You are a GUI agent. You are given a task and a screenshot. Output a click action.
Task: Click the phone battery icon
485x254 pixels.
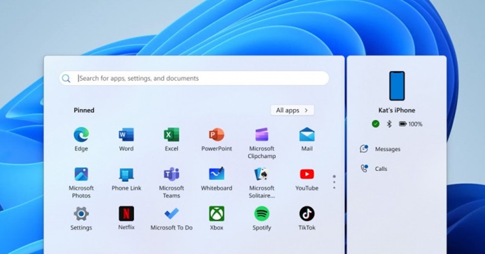(x=403, y=124)
